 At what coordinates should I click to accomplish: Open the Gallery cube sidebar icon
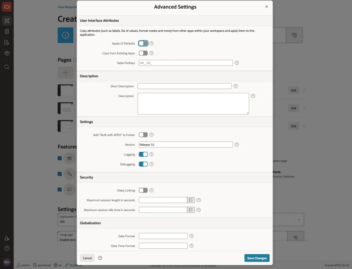pos(7,53)
